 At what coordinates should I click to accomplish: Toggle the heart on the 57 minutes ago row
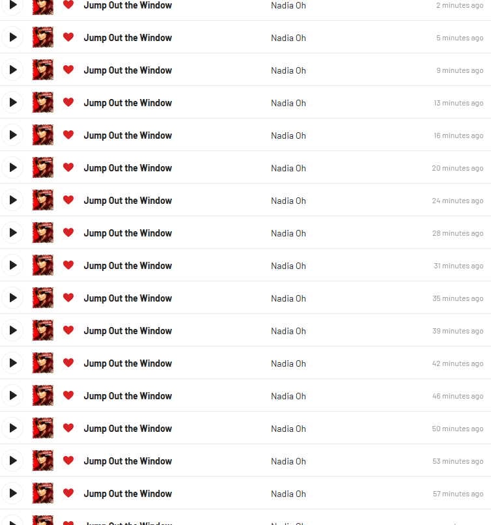(x=68, y=493)
